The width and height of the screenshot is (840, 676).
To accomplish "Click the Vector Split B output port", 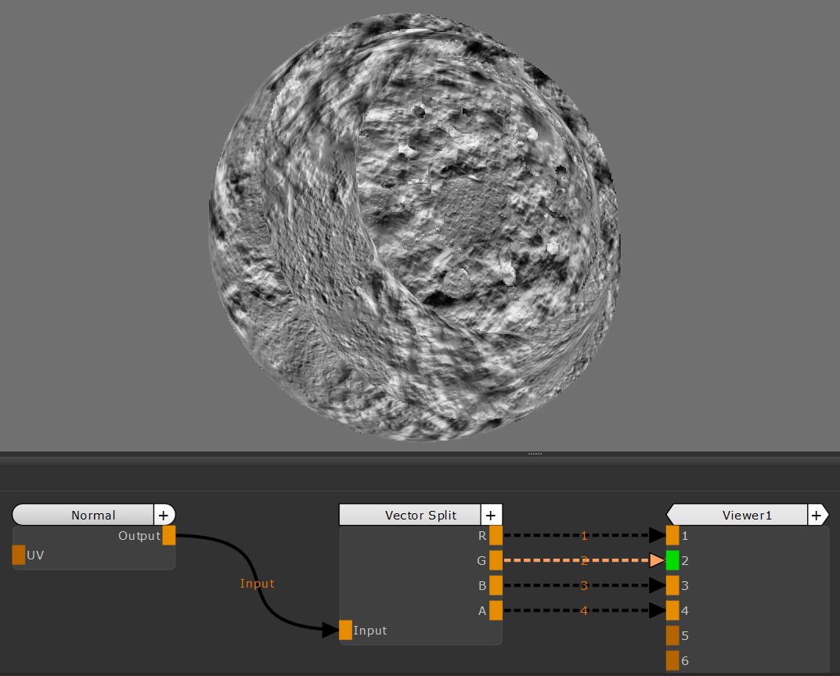I will (496, 585).
